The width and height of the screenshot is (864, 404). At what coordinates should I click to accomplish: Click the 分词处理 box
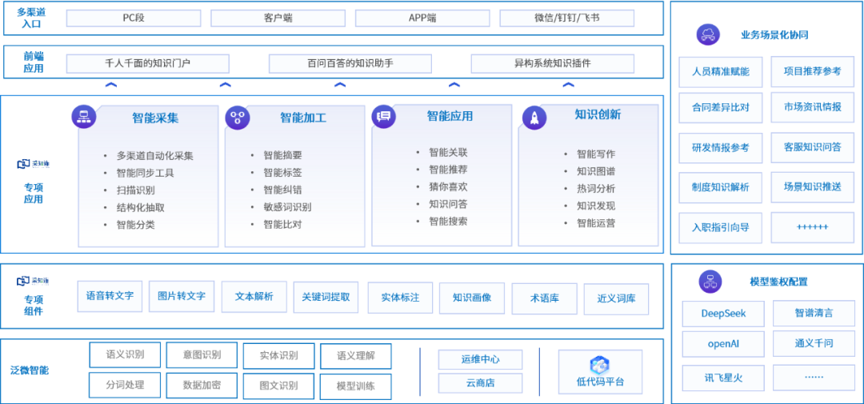coord(125,386)
